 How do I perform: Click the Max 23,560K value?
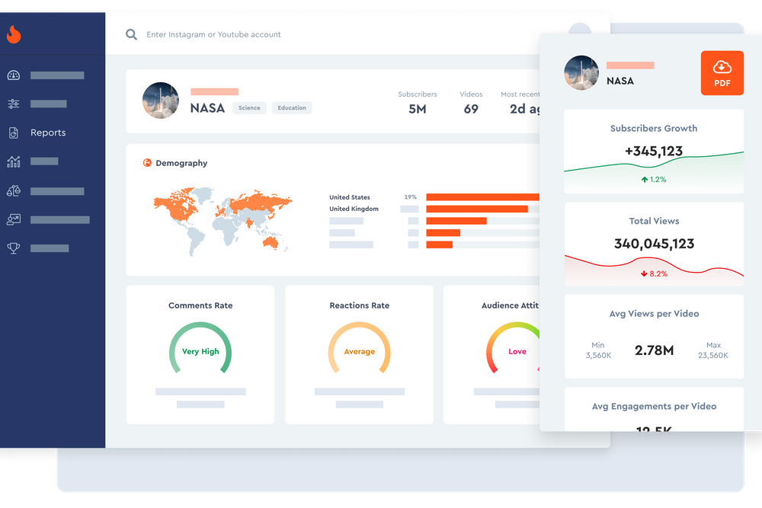[713, 350]
